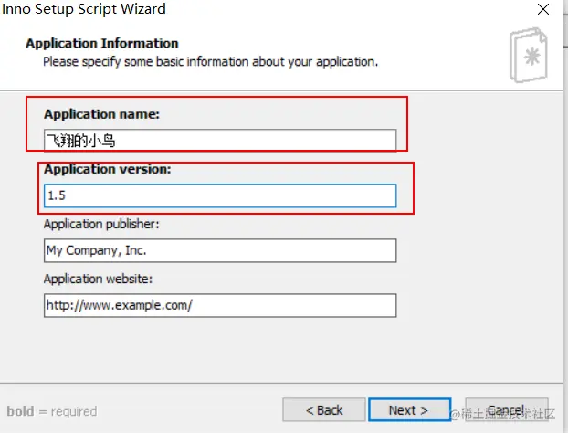The image size is (568, 433).
Task: Click the 'Application publisher:' label
Action: 101,224
